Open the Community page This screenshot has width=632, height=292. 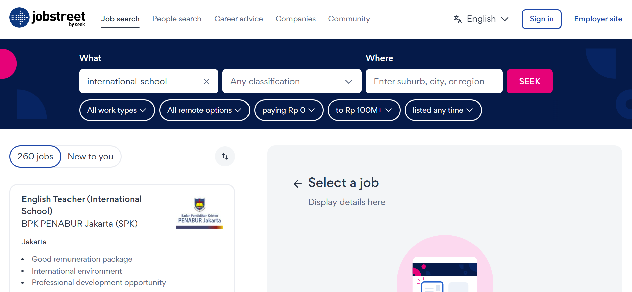click(349, 19)
